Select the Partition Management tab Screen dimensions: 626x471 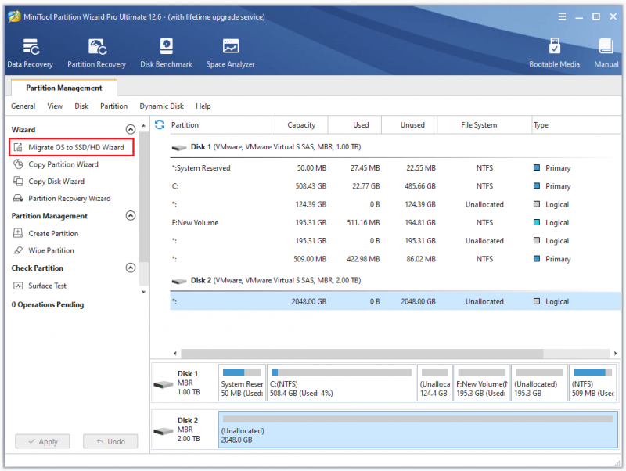tap(64, 88)
